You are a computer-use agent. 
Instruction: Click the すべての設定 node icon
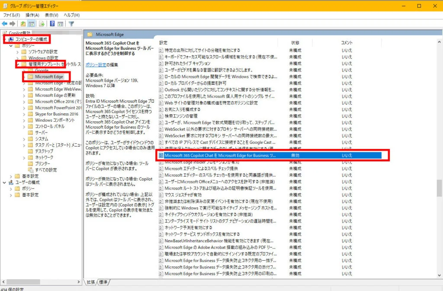[31, 170]
